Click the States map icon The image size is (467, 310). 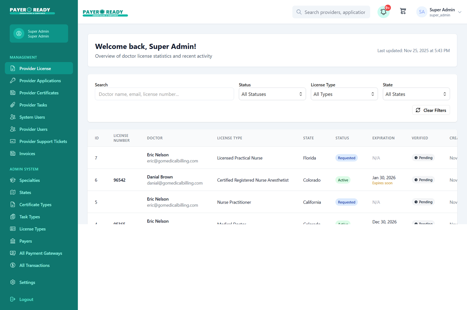(x=13, y=192)
